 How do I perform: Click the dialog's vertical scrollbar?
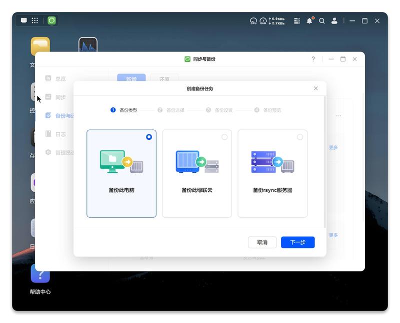[x=324, y=162]
